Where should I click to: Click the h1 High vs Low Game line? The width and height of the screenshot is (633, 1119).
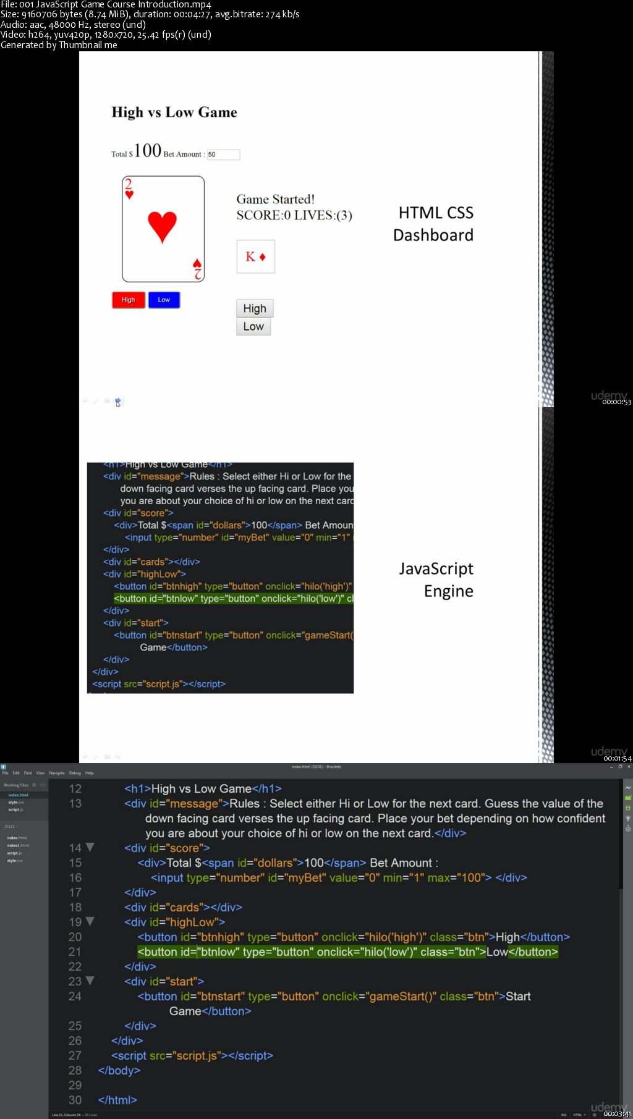coord(203,788)
